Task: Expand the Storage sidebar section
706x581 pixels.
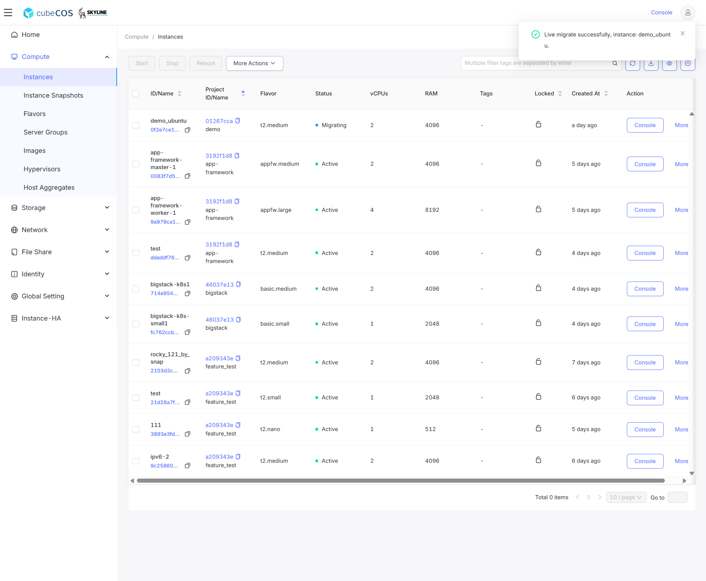Action: [x=59, y=208]
